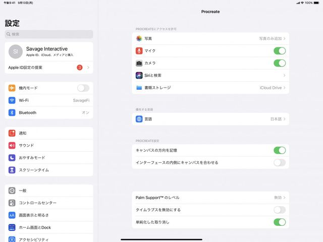
Task: Tap the camera icon in カメラ row
Action: (139, 63)
